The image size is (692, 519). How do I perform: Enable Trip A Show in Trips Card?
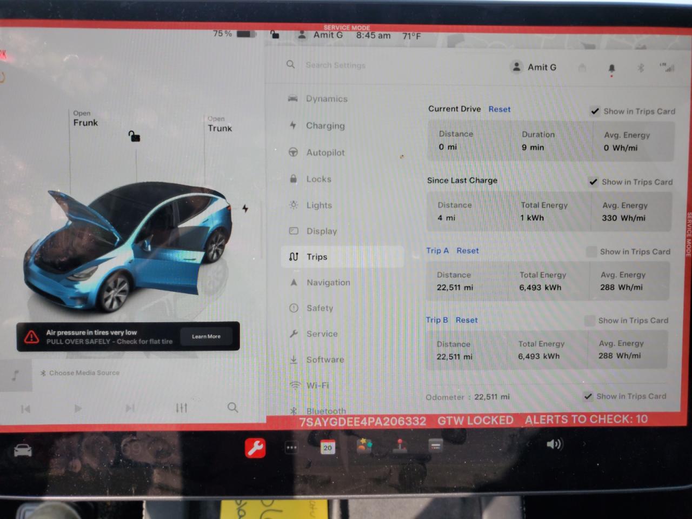pos(591,251)
